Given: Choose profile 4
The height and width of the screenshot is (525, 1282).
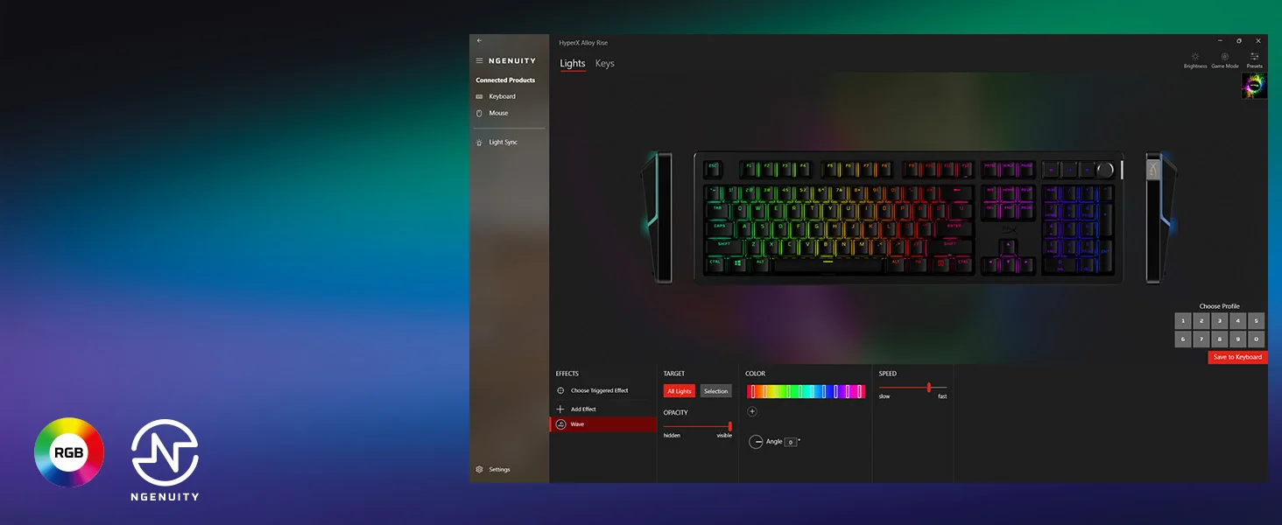Looking at the screenshot, I should (x=1238, y=320).
